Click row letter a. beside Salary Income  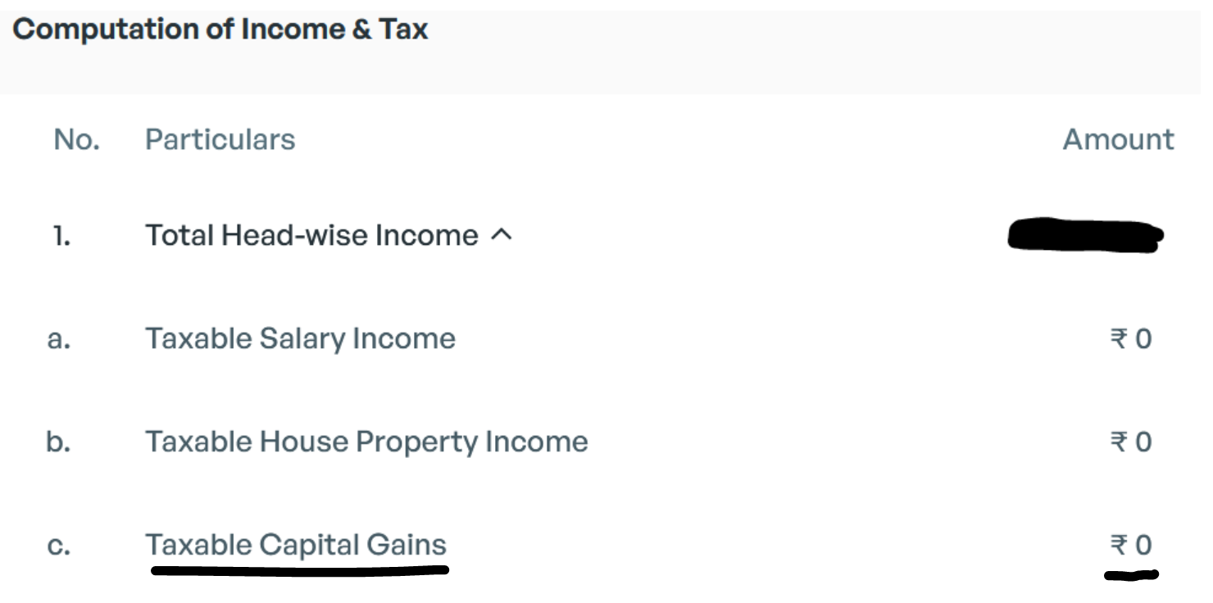[58, 339]
